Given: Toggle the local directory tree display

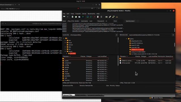Looking at the screenshot, I should click(x=76, y=17).
